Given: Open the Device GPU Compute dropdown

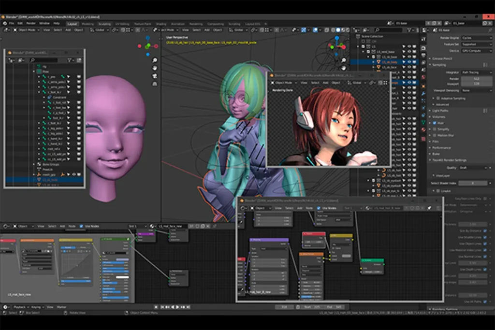Looking at the screenshot, I should (476, 50).
